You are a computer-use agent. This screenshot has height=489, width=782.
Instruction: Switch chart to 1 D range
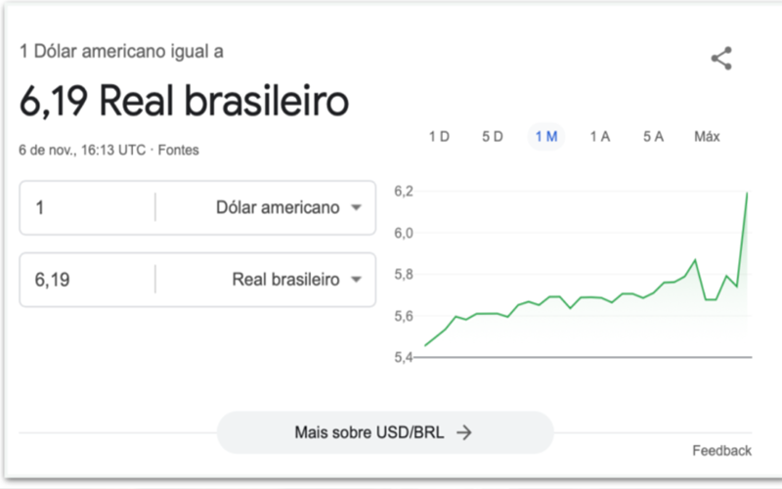[439, 137]
